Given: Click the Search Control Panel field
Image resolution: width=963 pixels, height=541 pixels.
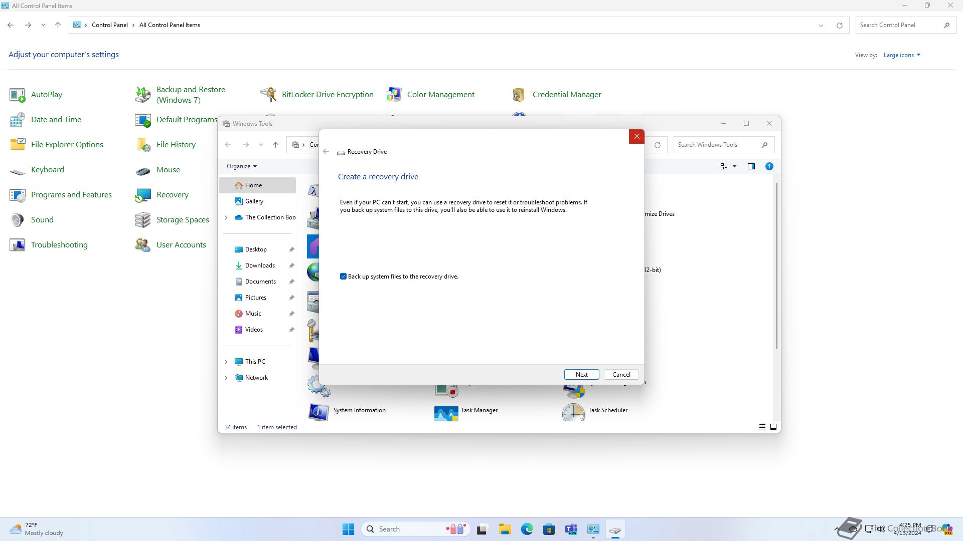Looking at the screenshot, I should coord(906,25).
